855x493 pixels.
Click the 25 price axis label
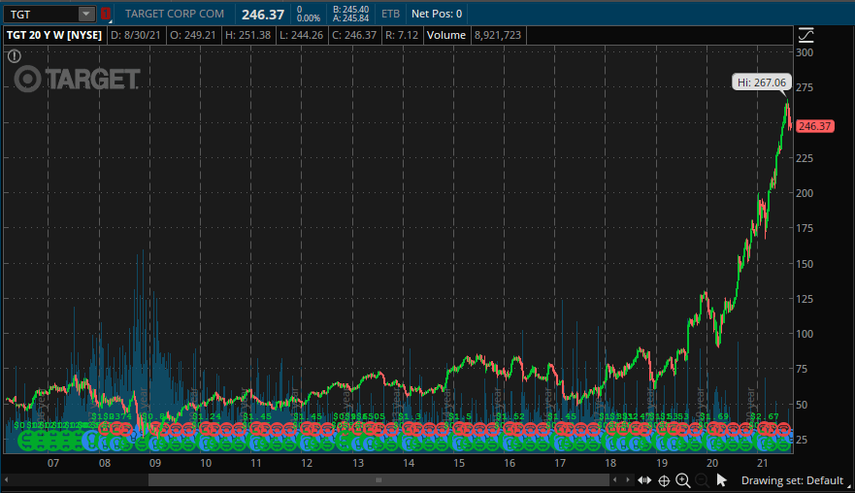(802, 440)
